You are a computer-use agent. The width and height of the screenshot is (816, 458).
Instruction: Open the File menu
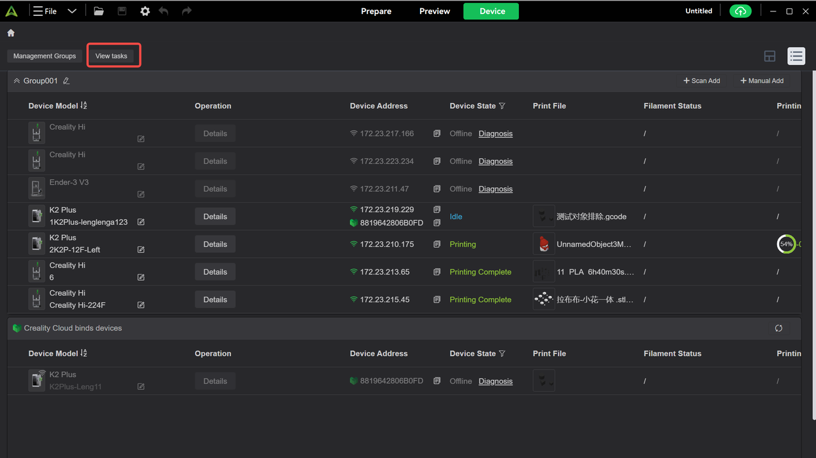pyautogui.click(x=45, y=11)
